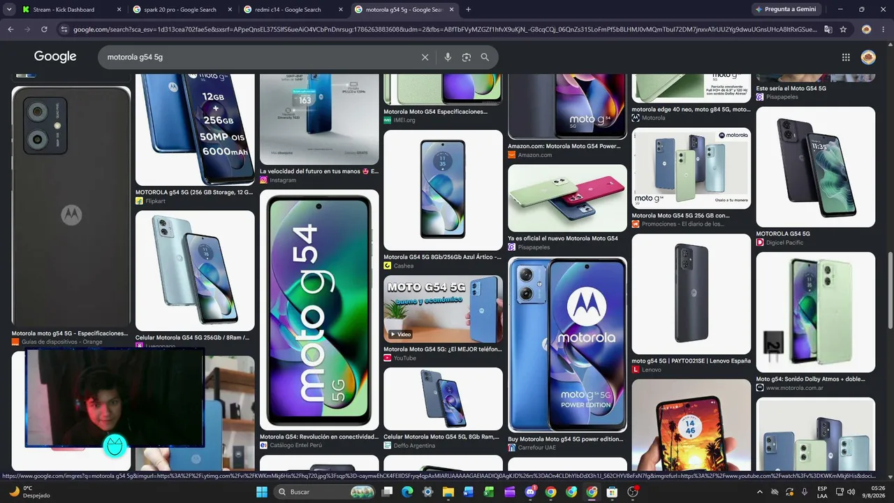Screen dimensions: 894x503
Task: Click the Instagram favicon under the result
Action: click(264, 180)
